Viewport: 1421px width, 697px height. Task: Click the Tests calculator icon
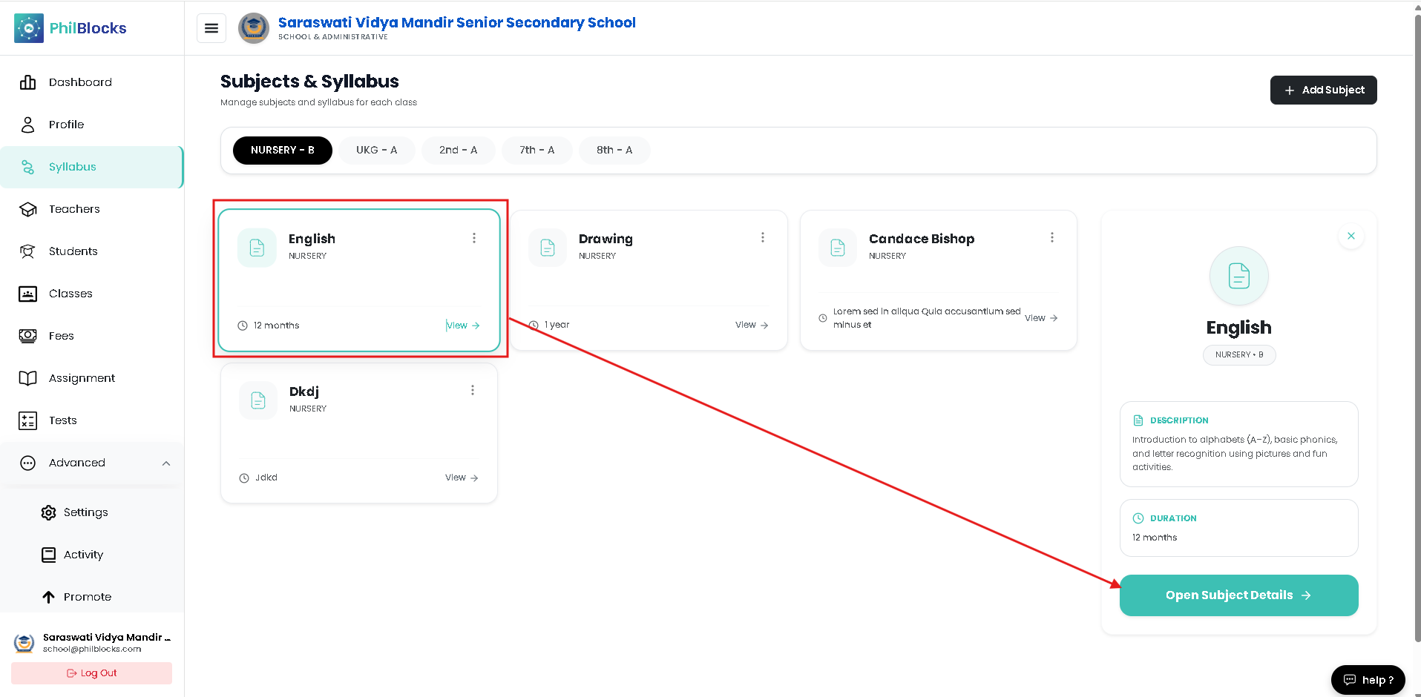pos(28,420)
